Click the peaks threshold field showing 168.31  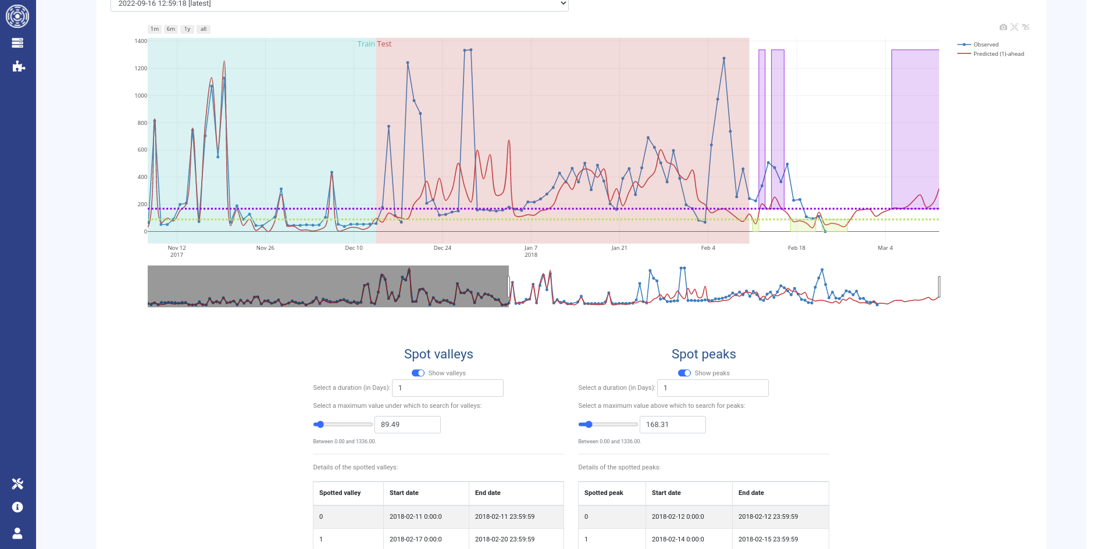point(672,425)
